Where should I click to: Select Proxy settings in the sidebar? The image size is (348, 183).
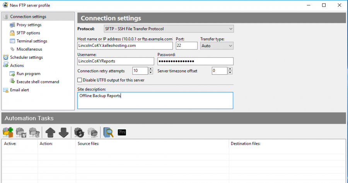(x=29, y=25)
